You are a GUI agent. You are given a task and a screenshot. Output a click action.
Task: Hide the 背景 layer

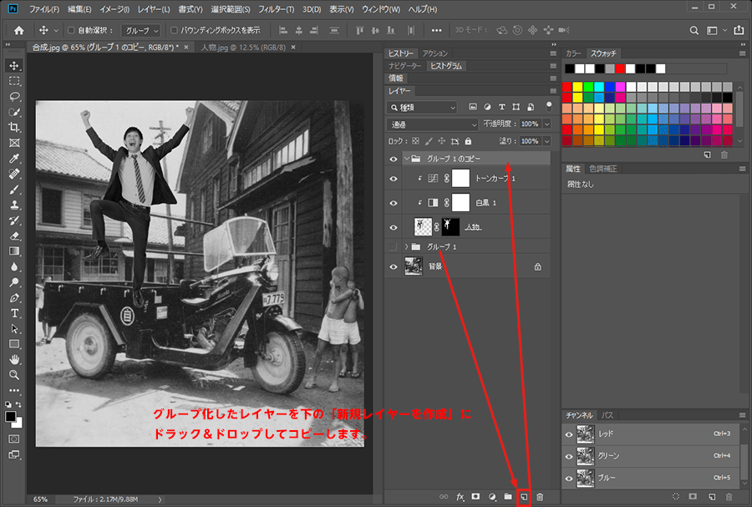[x=394, y=266]
